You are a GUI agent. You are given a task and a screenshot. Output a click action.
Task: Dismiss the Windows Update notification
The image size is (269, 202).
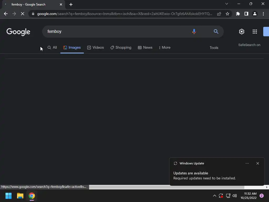click(x=258, y=163)
